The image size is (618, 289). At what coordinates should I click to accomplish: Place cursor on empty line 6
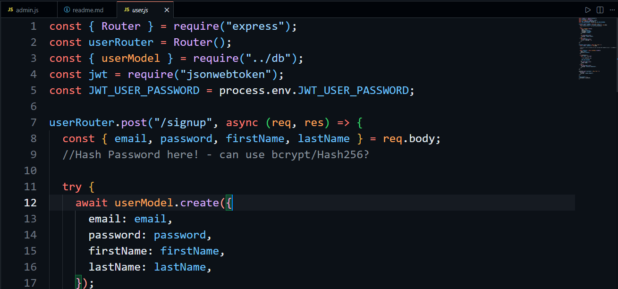(x=189, y=107)
